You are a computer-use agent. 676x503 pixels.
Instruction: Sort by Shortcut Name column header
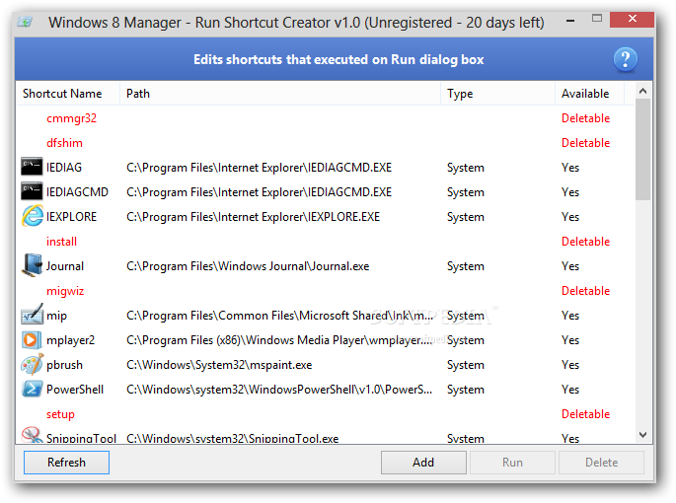[x=68, y=94]
